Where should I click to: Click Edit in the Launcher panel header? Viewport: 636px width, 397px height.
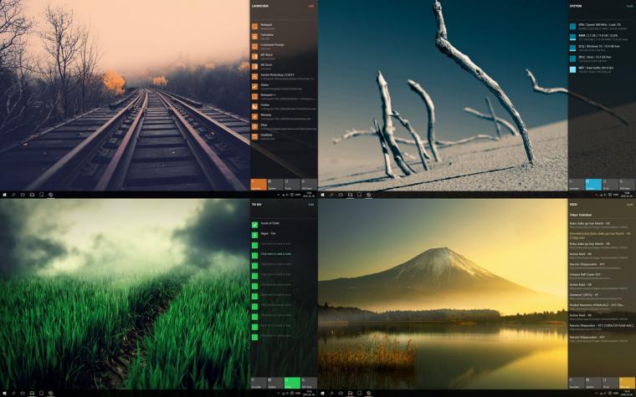[x=311, y=6]
